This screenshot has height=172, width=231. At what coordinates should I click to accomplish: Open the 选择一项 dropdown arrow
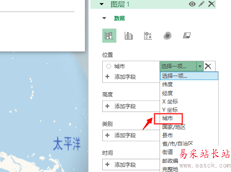point(200,66)
